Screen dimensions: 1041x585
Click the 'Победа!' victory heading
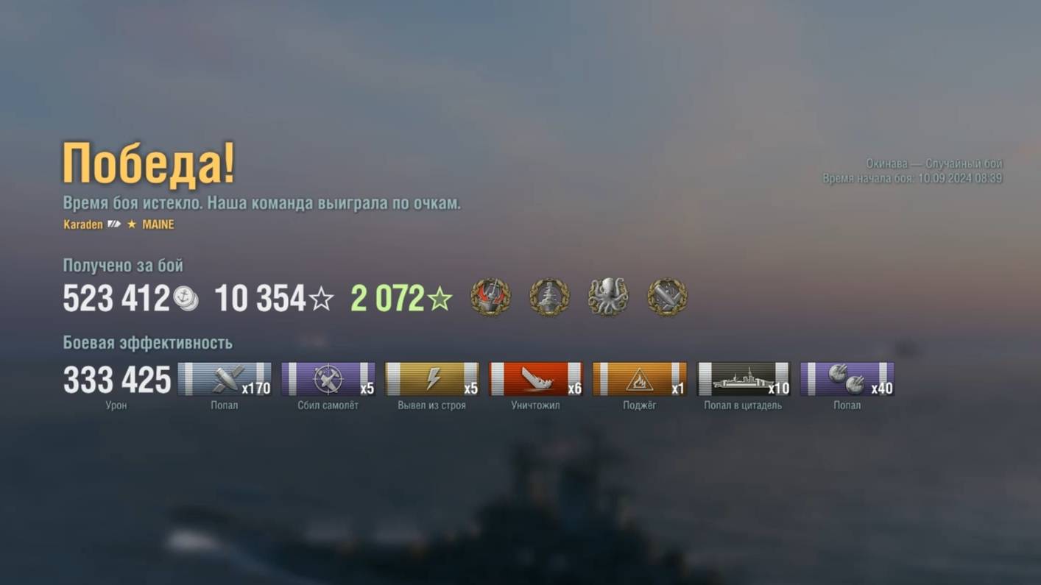click(x=149, y=163)
